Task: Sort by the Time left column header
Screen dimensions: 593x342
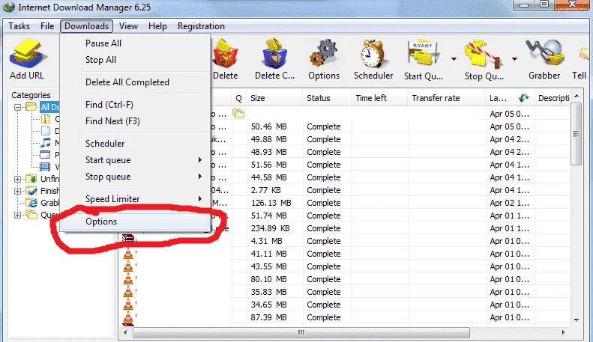Action: click(x=379, y=98)
